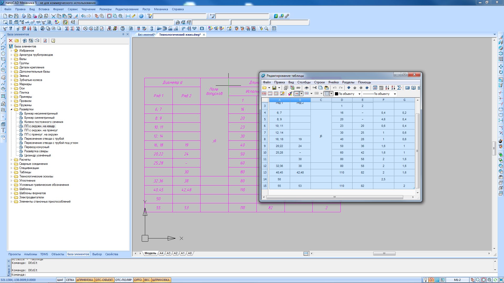Click the Save icon in main toolbar
This screenshot has height=283, width=504.
click(16, 16)
